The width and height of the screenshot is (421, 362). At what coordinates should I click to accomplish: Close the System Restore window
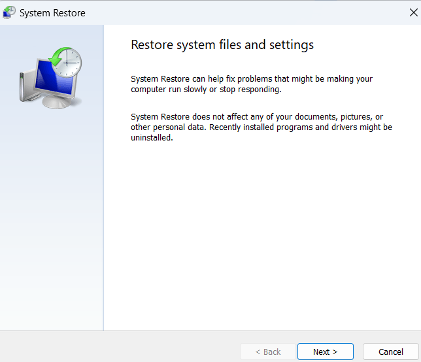[413, 12]
